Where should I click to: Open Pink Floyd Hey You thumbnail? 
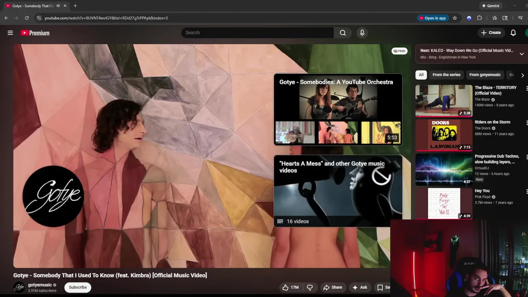point(444,204)
